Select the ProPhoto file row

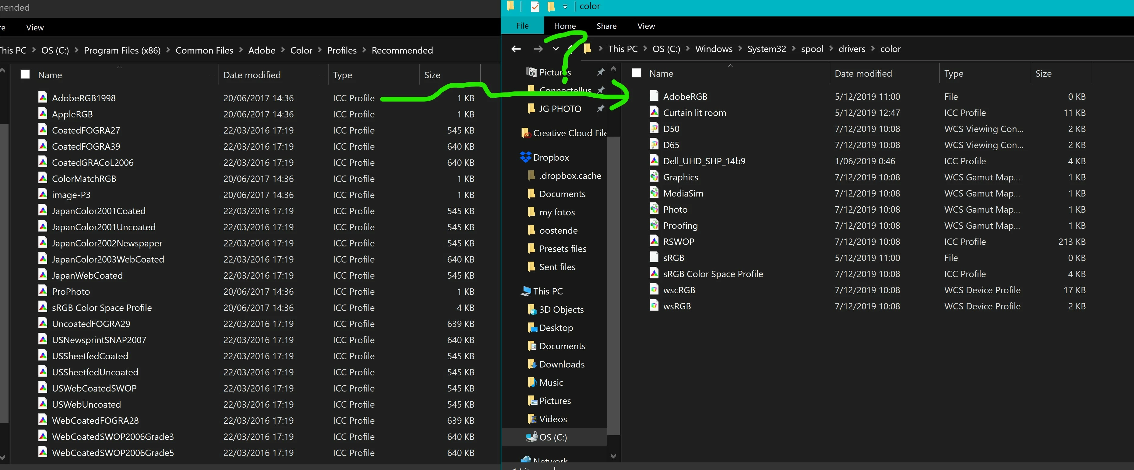pos(71,291)
